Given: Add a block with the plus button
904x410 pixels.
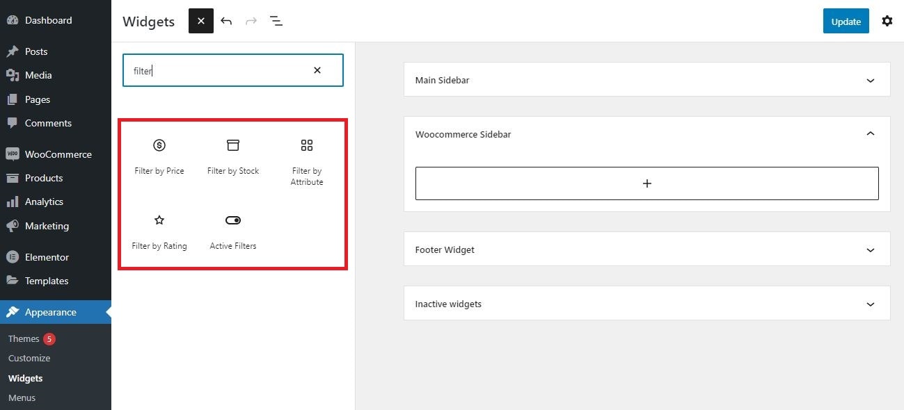Looking at the screenshot, I should [x=647, y=183].
